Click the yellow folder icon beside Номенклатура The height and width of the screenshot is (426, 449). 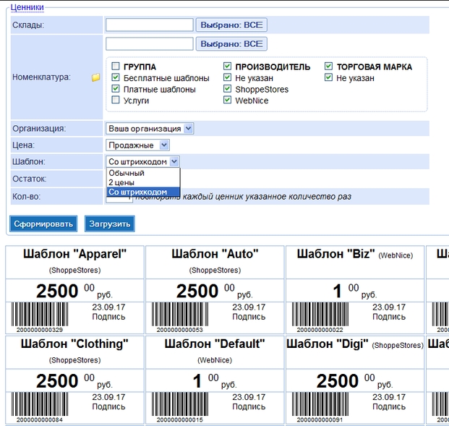click(95, 77)
